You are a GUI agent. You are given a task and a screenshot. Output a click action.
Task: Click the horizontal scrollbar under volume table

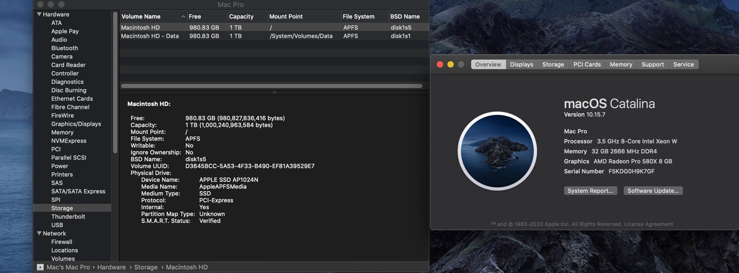point(272,86)
